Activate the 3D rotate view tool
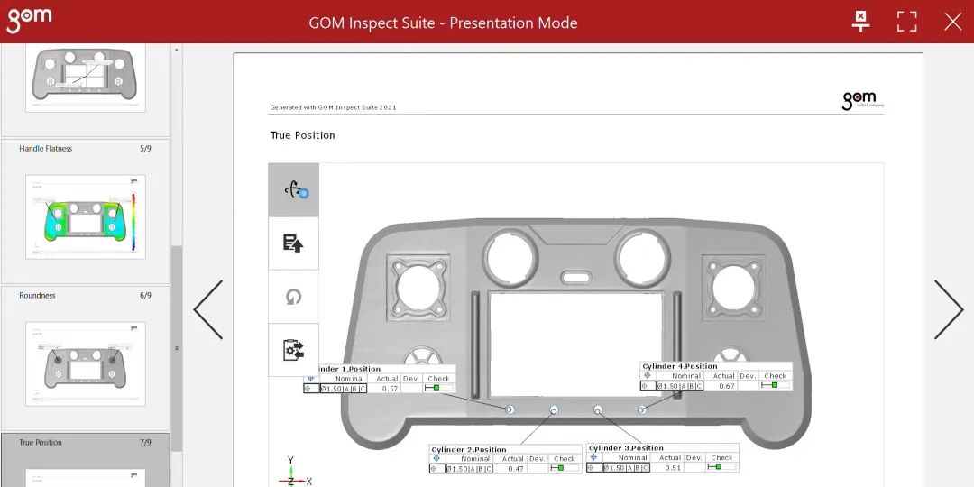This screenshot has height=487, width=974. point(294,190)
